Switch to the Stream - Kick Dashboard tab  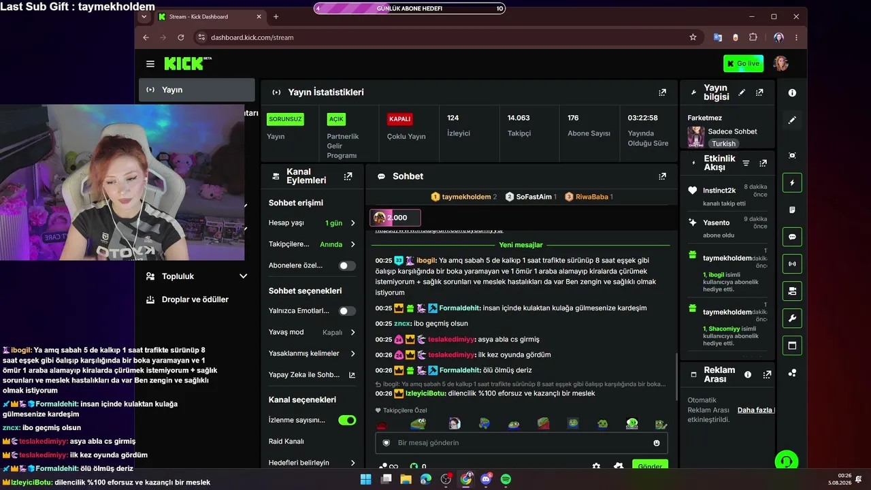(x=210, y=16)
